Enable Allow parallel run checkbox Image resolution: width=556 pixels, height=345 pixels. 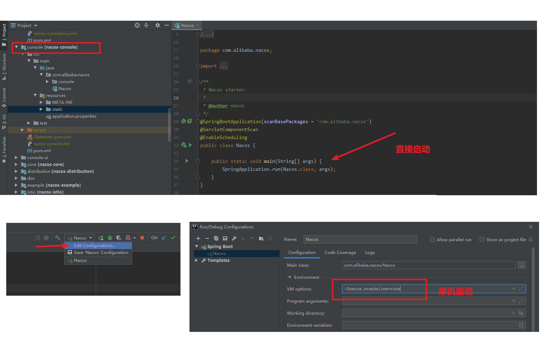point(432,239)
